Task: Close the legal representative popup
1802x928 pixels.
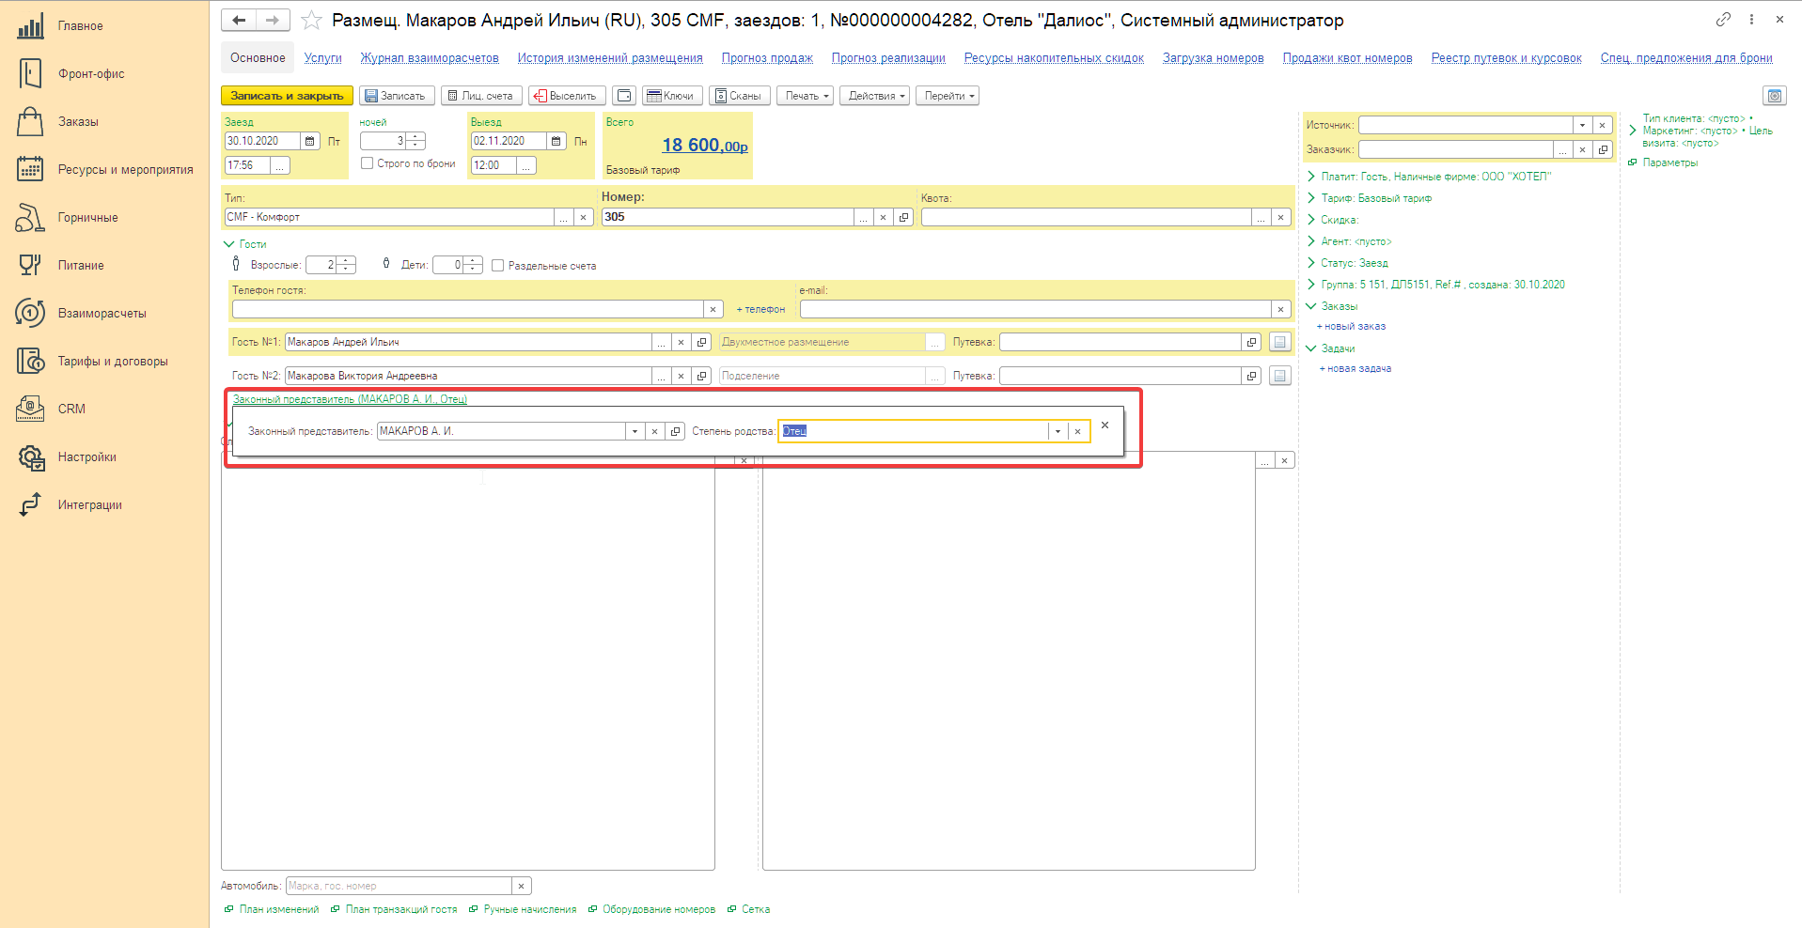Action: tap(1105, 425)
